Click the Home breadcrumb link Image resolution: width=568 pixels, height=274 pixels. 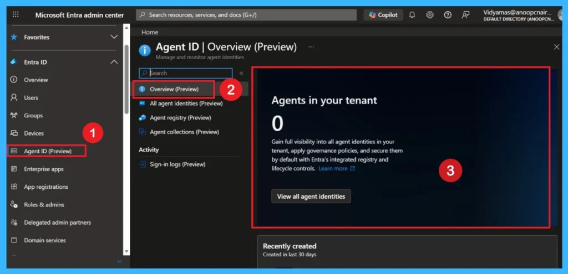tap(150, 32)
